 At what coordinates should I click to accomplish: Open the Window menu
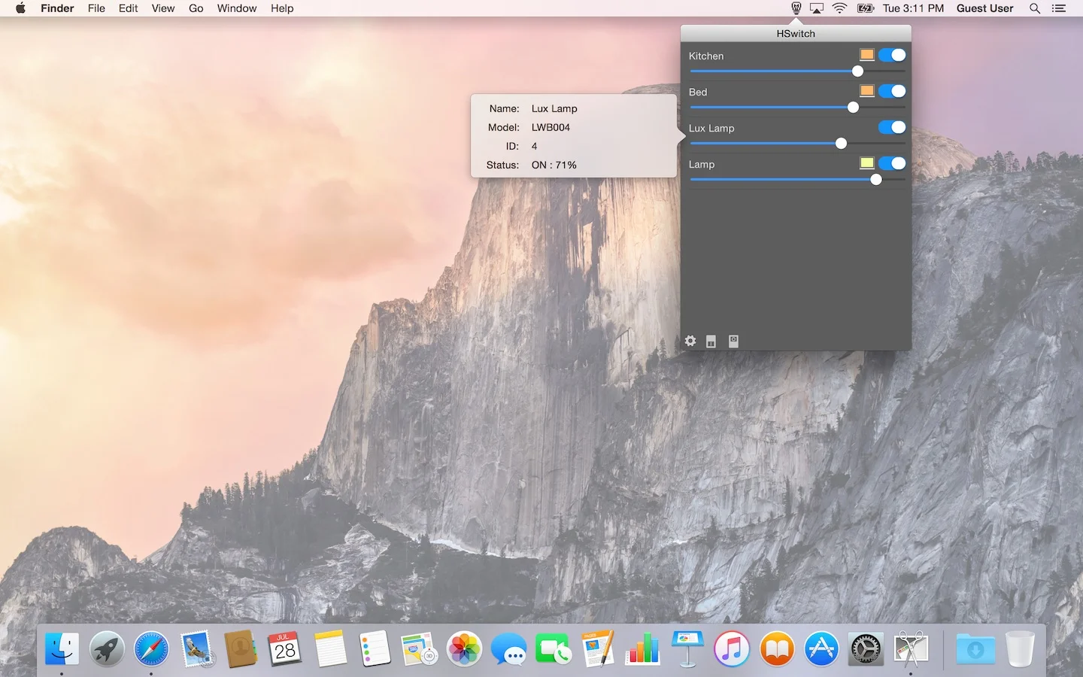coord(237,8)
